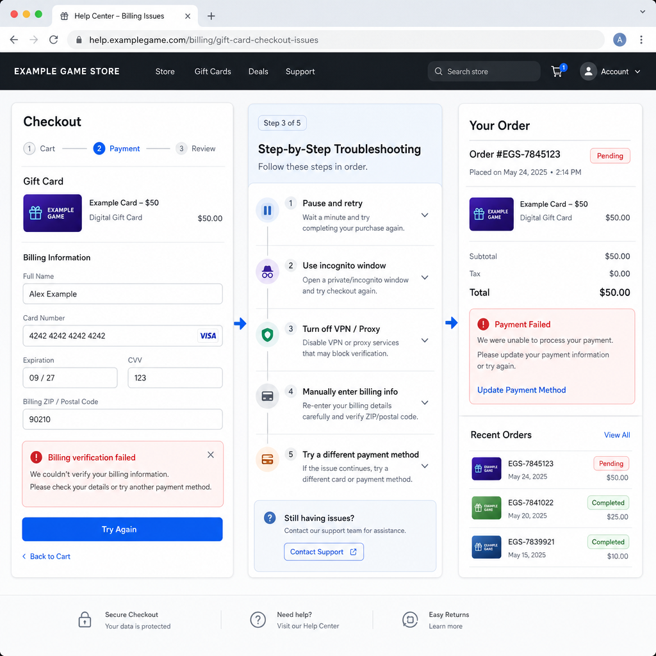Focus the Card Number input field
The height and width of the screenshot is (656, 656).
pyautogui.click(x=122, y=336)
